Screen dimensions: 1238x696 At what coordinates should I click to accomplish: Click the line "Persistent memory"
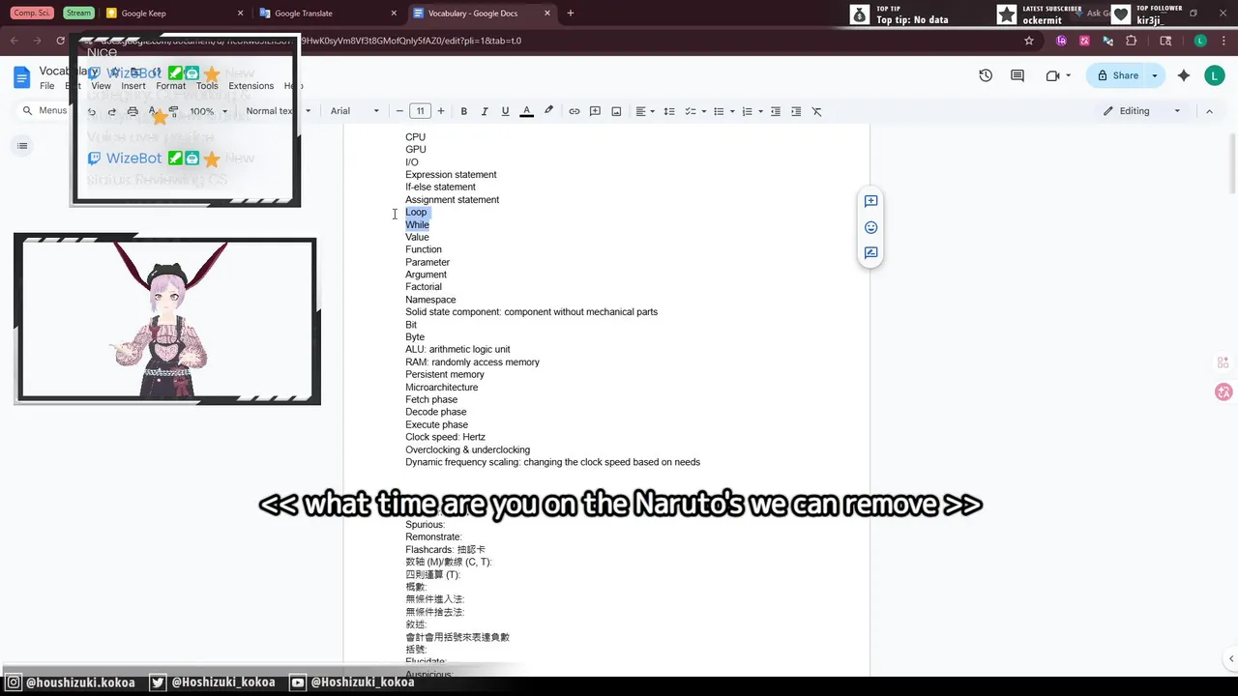(445, 374)
